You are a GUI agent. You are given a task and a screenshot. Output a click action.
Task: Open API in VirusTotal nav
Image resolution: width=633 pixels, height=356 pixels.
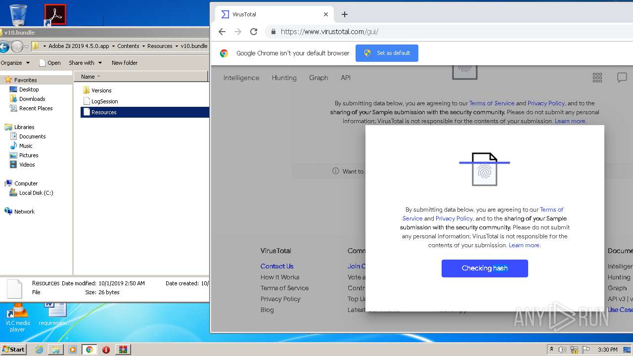pyautogui.click(x=346, y=78)
